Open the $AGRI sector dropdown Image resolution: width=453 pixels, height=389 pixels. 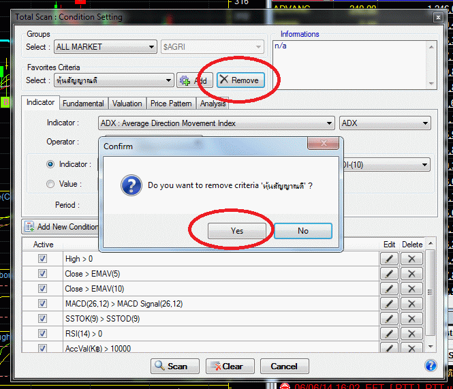213,47
